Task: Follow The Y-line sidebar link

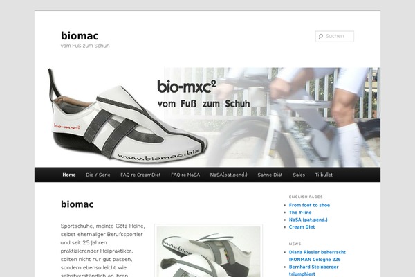Action: click(300, 213)
